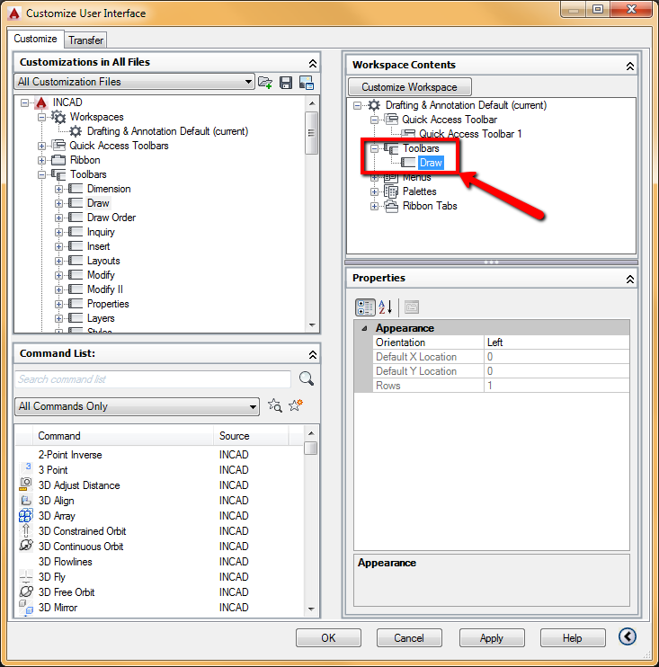This screenshot has height=667, width=659.
Task: Click the save customization files disk icon
Action: pyautogui.click(x=286, y=82)
